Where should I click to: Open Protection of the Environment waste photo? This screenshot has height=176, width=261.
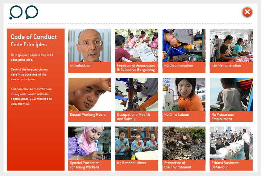click(x=184, y=143)
